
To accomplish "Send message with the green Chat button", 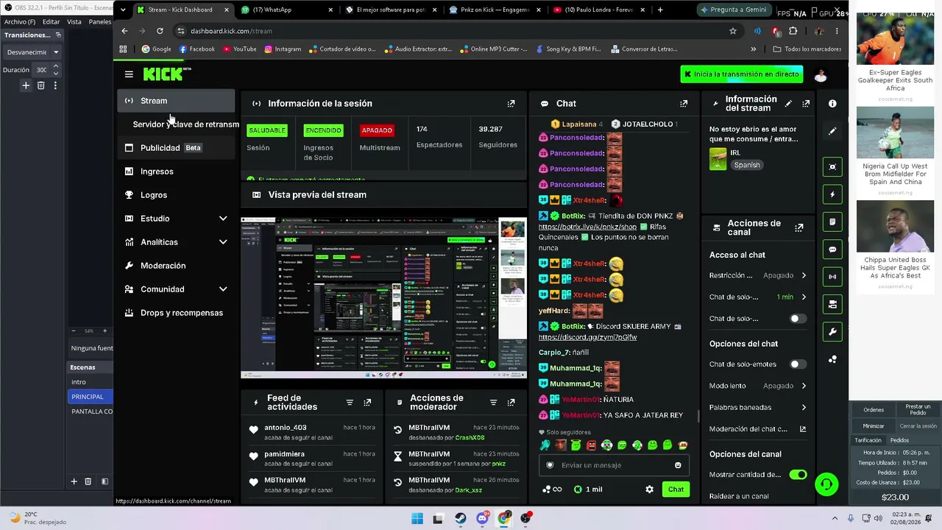I will pyautogui.click(x=676, y=490).
